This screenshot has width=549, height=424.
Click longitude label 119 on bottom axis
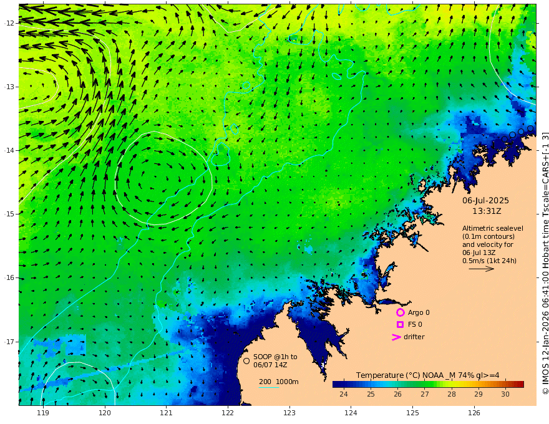[43, 413]
